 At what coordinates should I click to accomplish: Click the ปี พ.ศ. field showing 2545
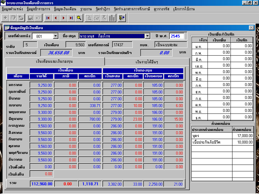click(176, 36)
